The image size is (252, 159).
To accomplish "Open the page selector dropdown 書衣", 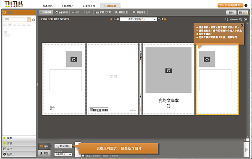I will click(138, 19).
